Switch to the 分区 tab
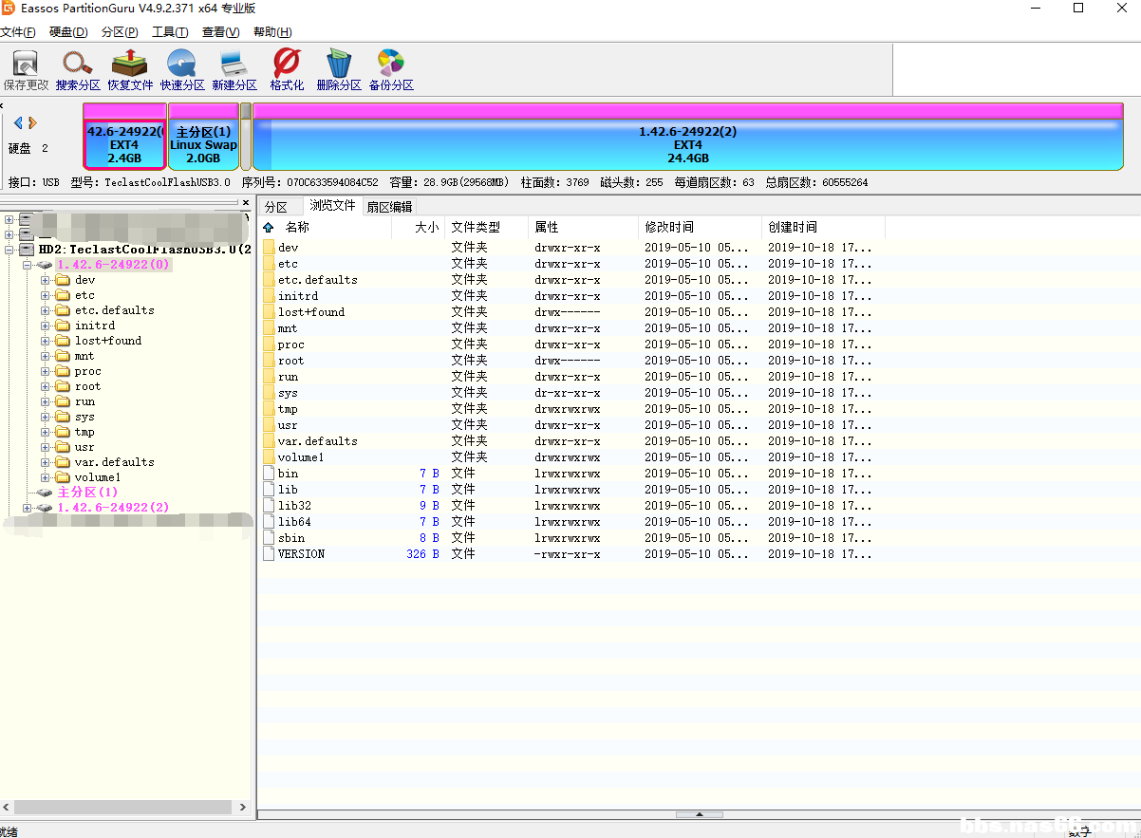The height and width of the screenshot is (838, 1141). (x=276, y=207)
